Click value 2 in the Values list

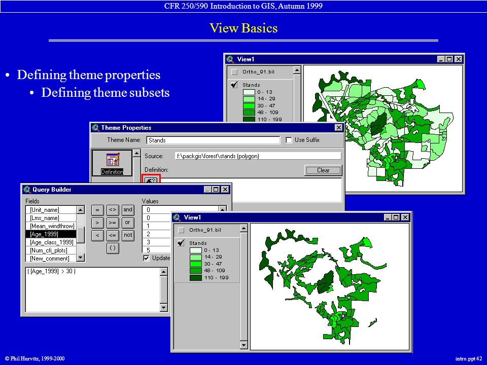(x=157, y=234)
